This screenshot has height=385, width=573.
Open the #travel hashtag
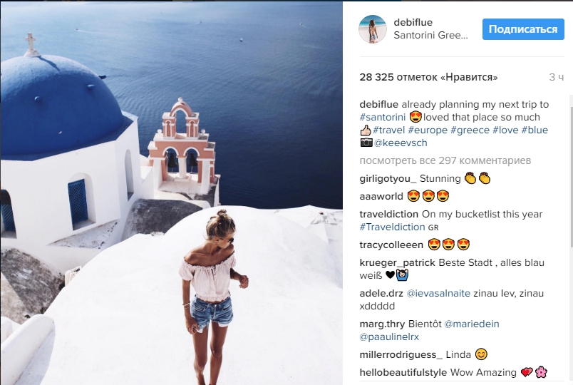tap(389, 130)
